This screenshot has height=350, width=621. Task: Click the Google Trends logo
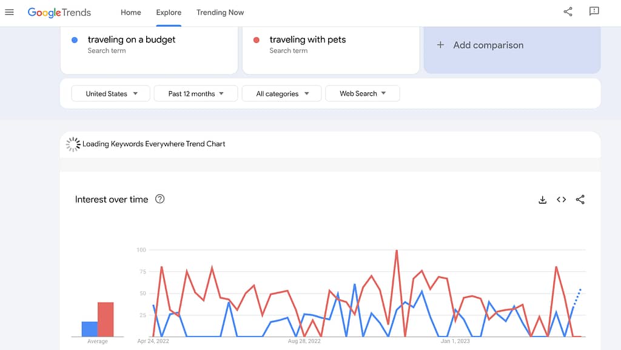59,13
